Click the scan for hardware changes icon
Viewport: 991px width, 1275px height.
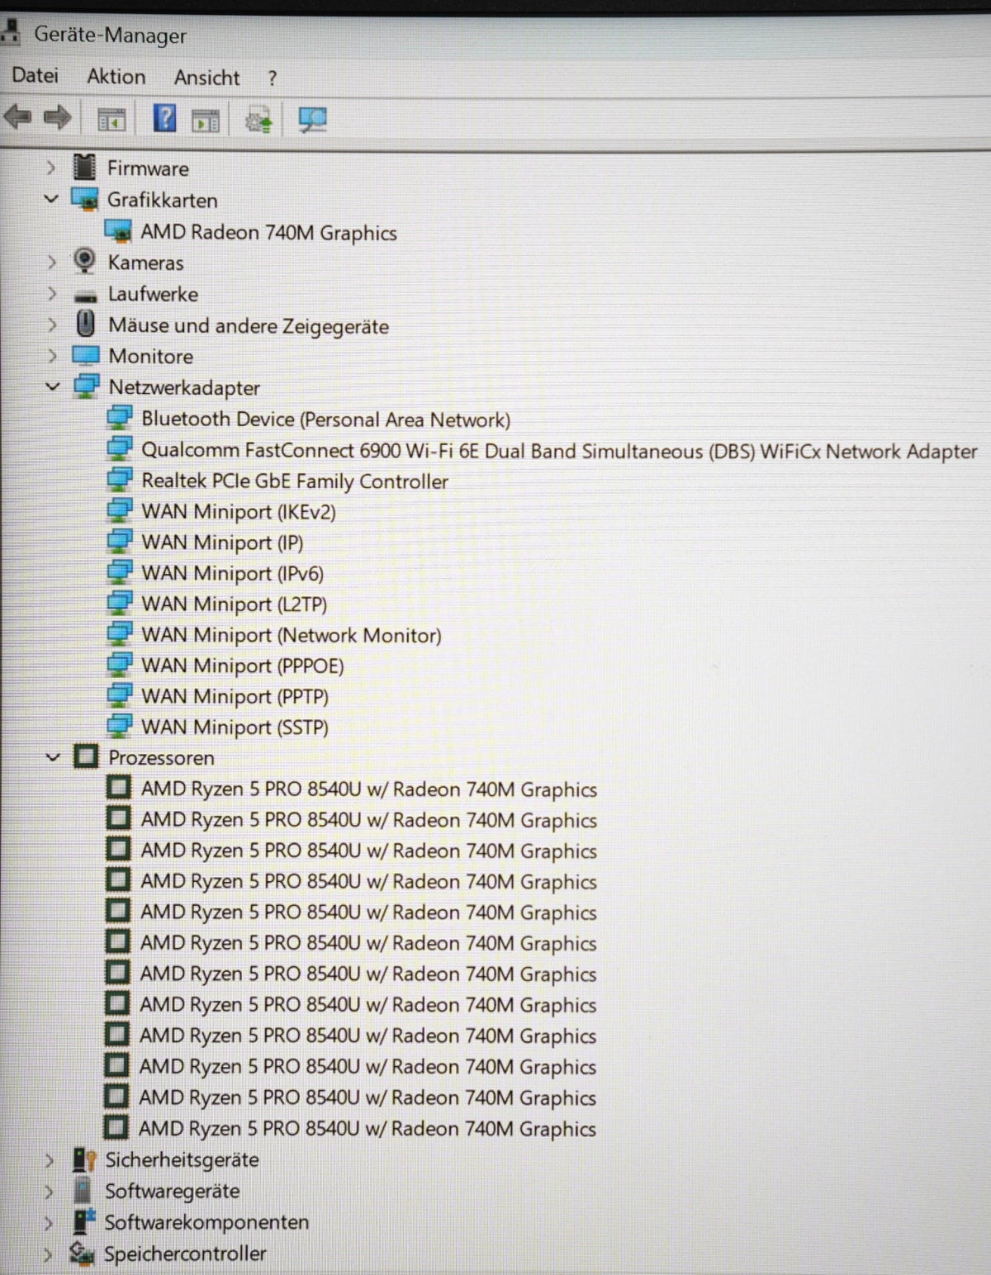click(312, 121)
